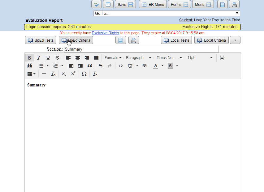Open the source code view
Viewport: 264px width, 192px height.
pos(121,66)
